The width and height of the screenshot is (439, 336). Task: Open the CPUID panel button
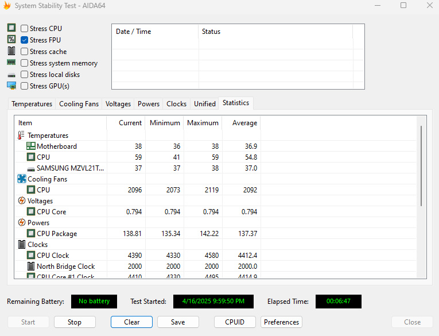tap(235, 322)
